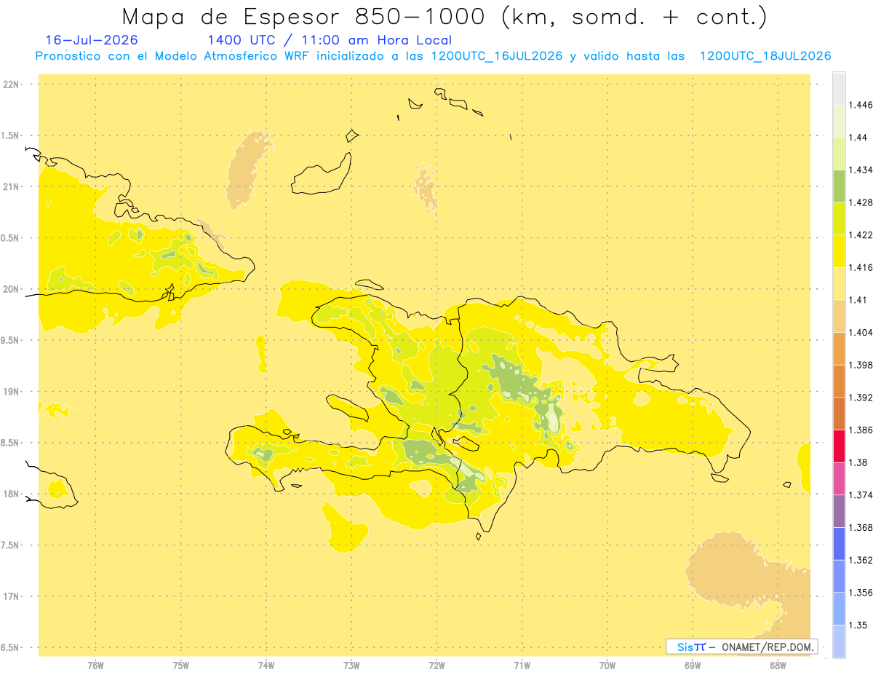This screenshot has height=675, width=873.
Task: Click the colorbar value '1.392'
Action: 860,398
